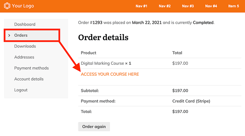245x136 pixels.
Task: Open Nav #1 in header
Action: 141,6
